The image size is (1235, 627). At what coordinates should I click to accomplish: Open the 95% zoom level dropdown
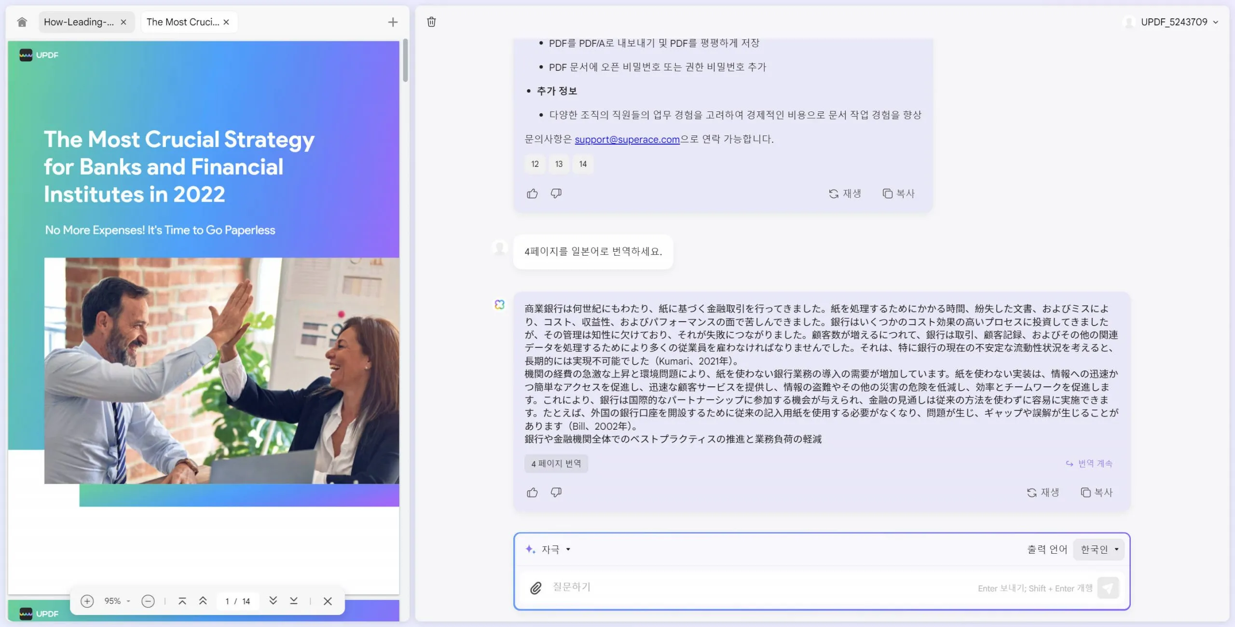117,601
